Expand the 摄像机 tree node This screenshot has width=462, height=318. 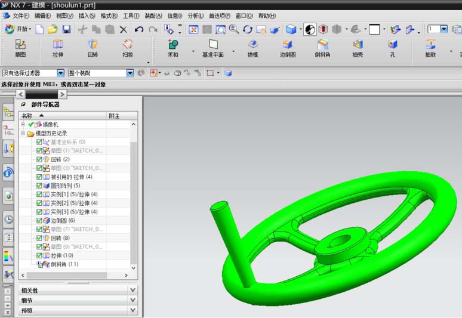23,124
